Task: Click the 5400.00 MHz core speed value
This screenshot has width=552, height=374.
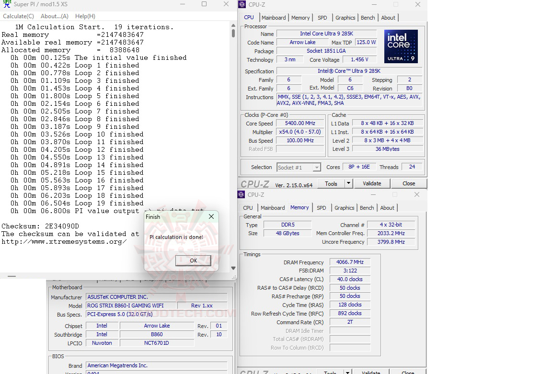Action: tap(300, 123)
